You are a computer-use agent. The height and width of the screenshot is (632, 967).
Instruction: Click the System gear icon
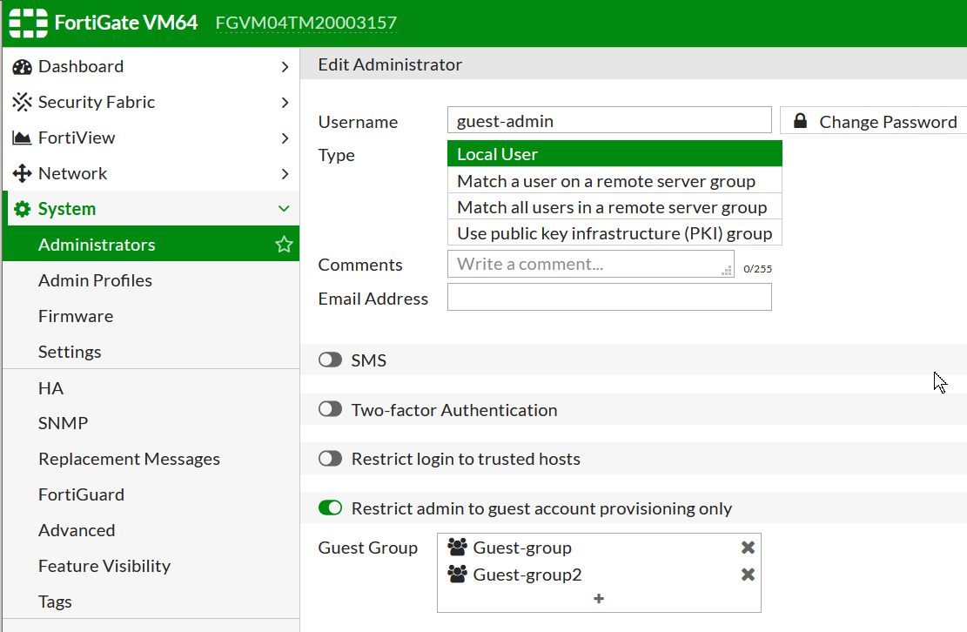(x=23, y=209)
